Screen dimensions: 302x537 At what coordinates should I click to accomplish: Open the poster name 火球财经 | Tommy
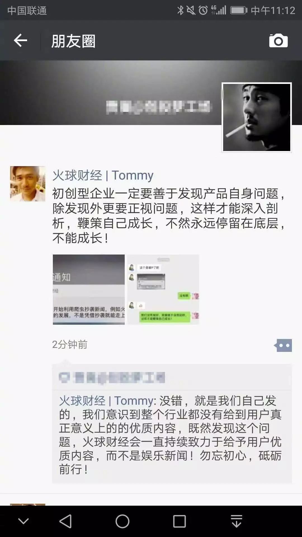tap(103, 175)
